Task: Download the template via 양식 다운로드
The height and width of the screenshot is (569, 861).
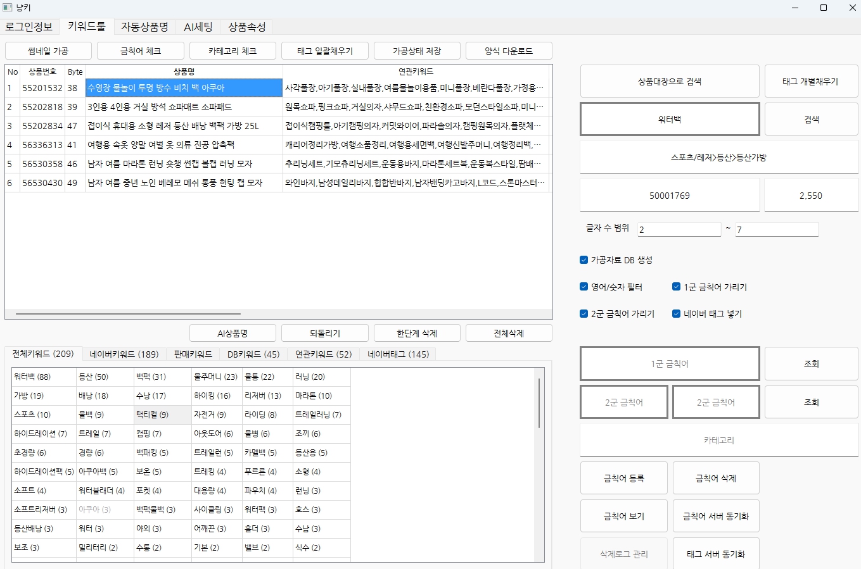Action: [x=509, y=51]
